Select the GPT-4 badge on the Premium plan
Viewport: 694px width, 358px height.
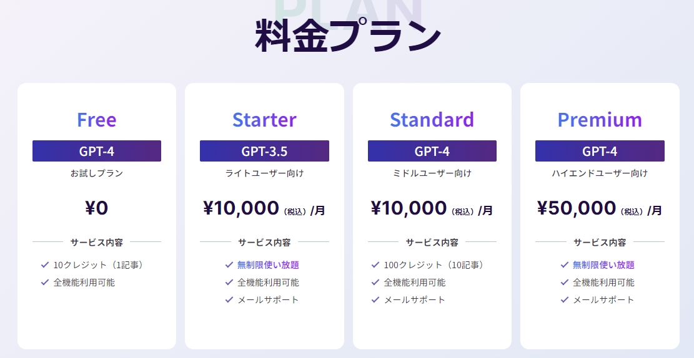point(600,151)
